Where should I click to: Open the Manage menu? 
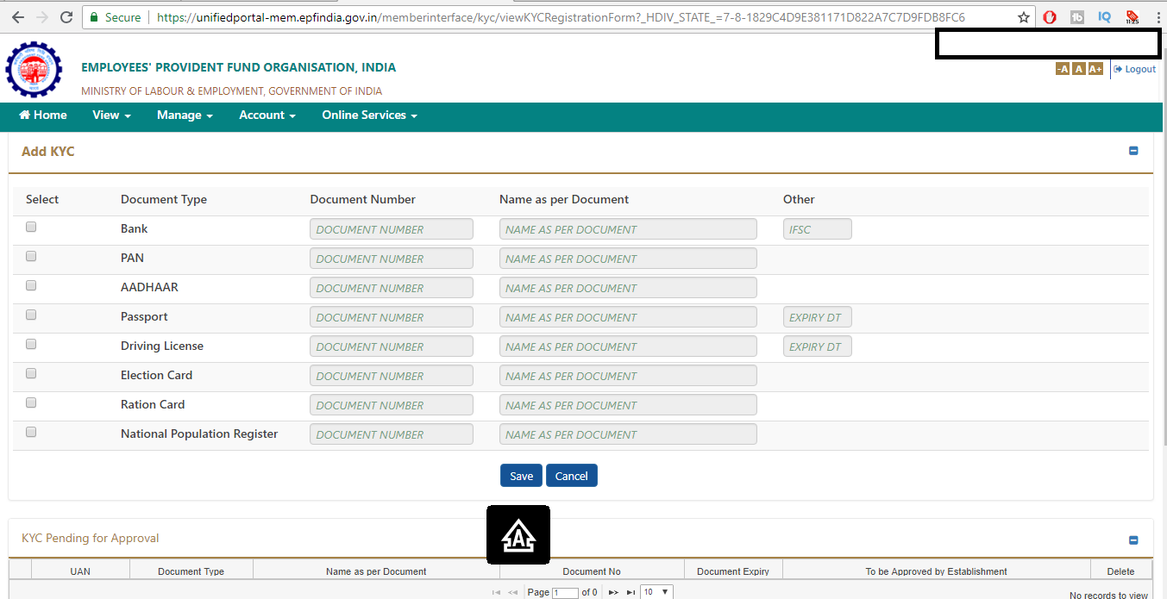click(x=185, y=115)
